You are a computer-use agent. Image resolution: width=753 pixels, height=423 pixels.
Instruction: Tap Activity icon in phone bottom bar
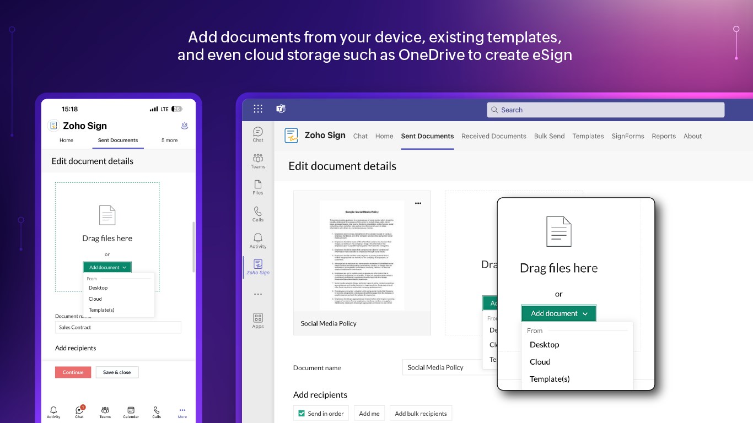53,413
